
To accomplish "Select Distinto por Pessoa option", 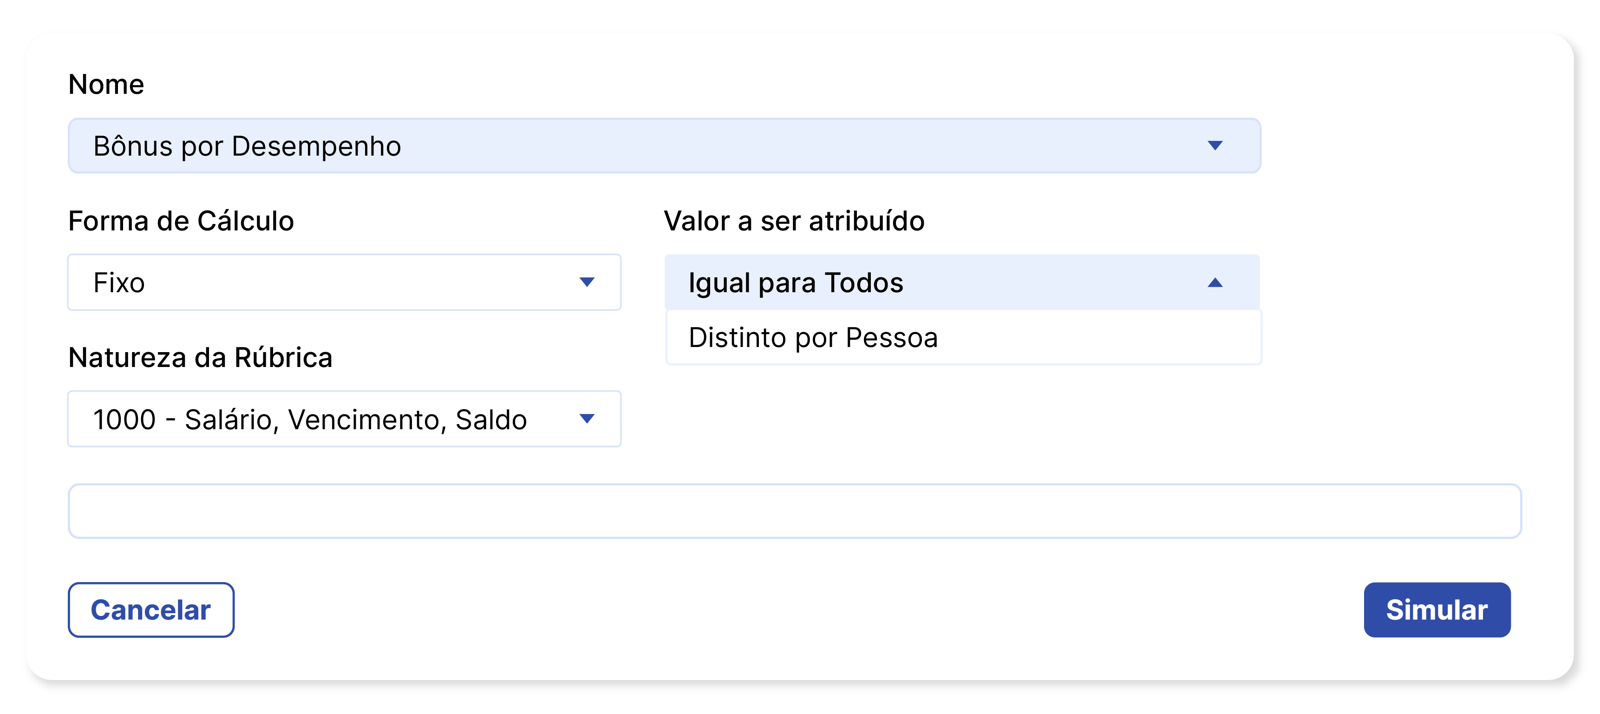I will pos(813,337).
